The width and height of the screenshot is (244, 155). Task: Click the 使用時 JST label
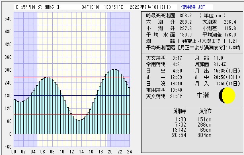pos(193,7)
